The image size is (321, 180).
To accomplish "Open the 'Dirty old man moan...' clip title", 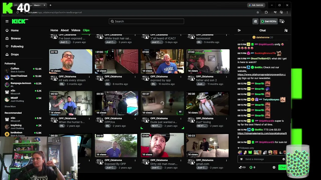I will coord(164,164).
